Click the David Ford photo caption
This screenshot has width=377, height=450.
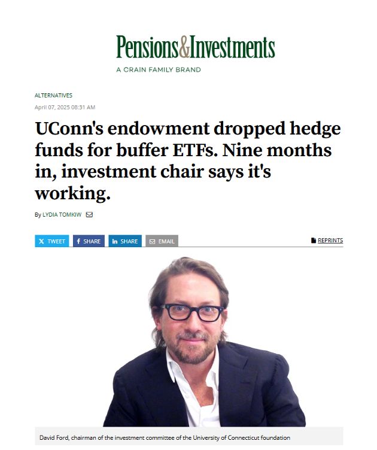pyautogui.click(x=165, y=438)
